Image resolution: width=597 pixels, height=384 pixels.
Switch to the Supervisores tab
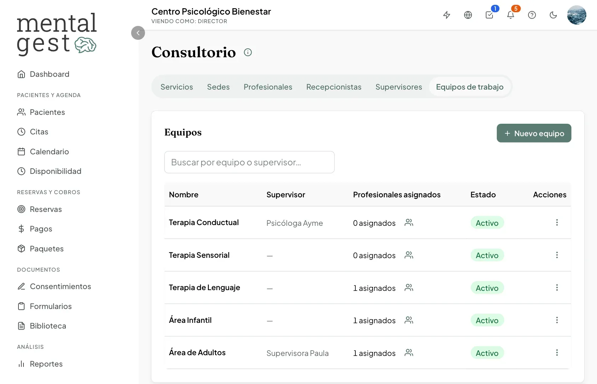click(399, 87)
